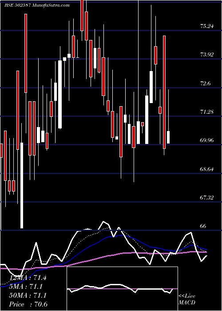Viewport: 222px width, 311px height.
Task: Click the <<Live MACD label
Action: (187, 299)
